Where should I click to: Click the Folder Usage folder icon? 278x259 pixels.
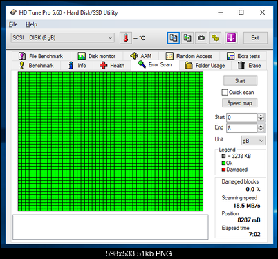click(x=189, y=66)
